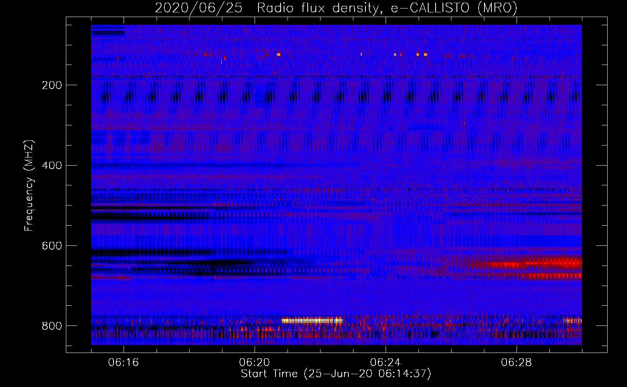627x387 pixels.
Task: Click the 06:20 time tick label
Action: 255,363
